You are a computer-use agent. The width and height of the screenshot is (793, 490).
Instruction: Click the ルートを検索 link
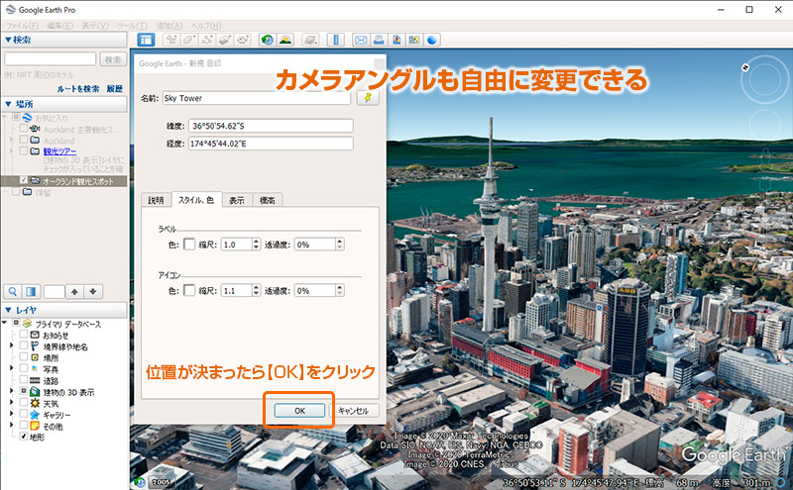point(77,88)
